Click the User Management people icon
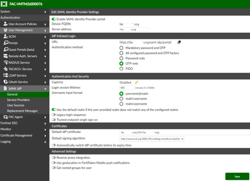250x181 pixels. pyautogui.click(x=6, y=30)
